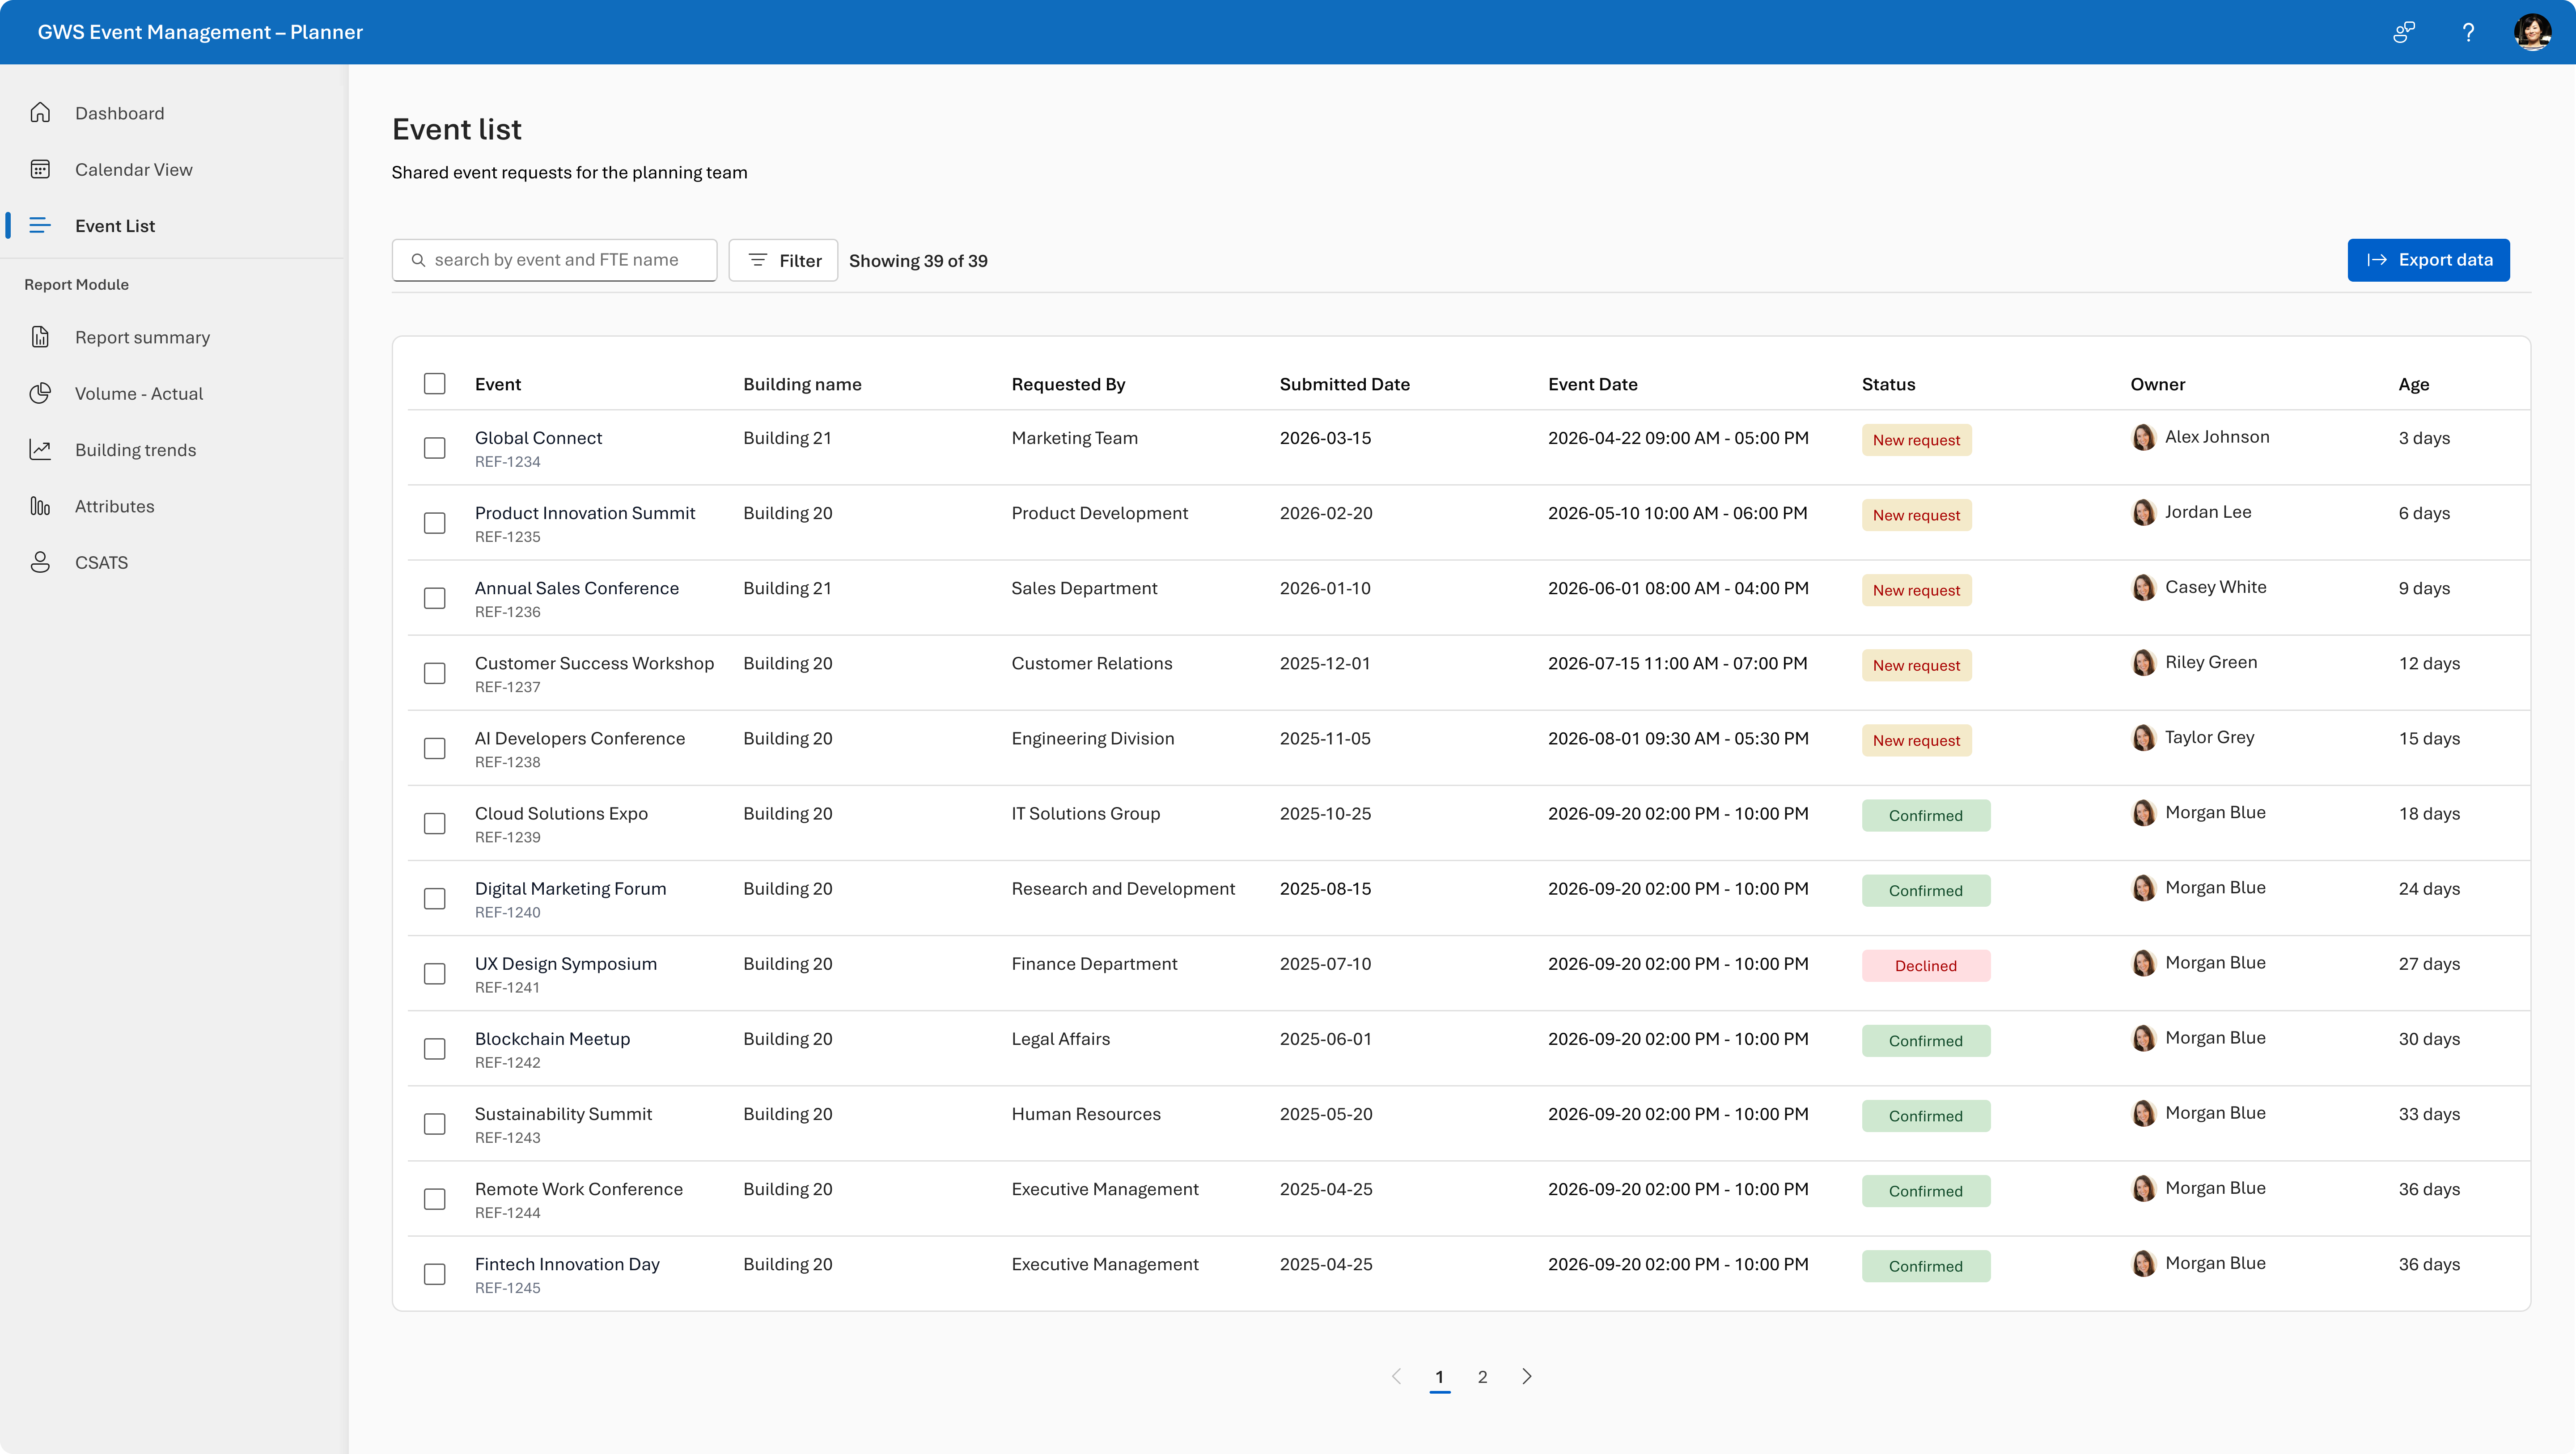
Task: Click the Research and Development cell
Action: pyautogui.click(x=1123, y=889)
